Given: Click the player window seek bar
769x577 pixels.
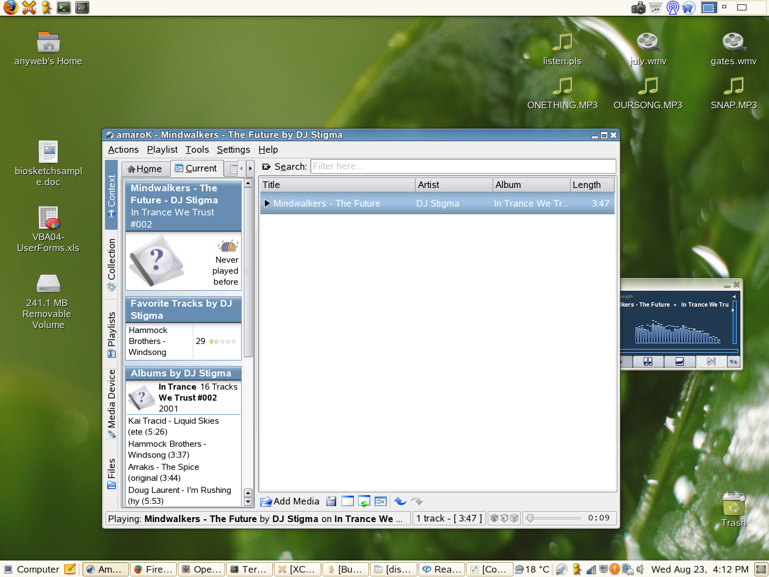Looking at the screenshot, I should [x=679, y=351].
